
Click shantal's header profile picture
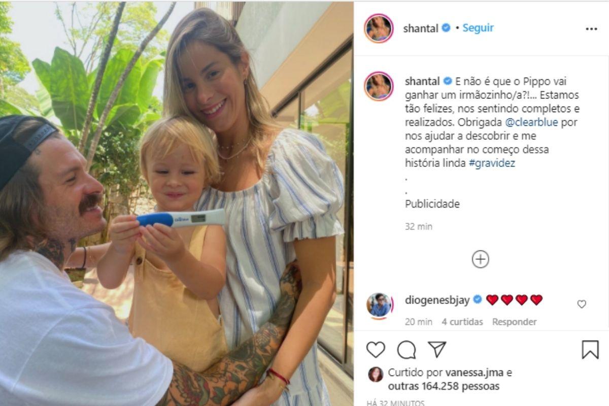(379, 28)
